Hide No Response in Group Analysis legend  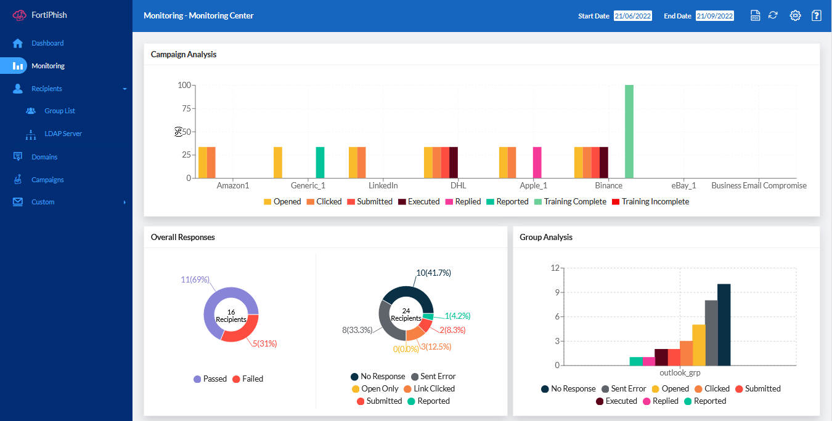point(568,388)
